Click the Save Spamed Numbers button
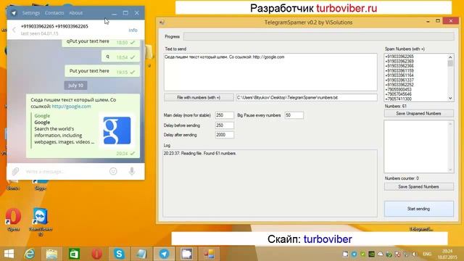Viewport: 464px width, 261px height. [x=418, y=187]
